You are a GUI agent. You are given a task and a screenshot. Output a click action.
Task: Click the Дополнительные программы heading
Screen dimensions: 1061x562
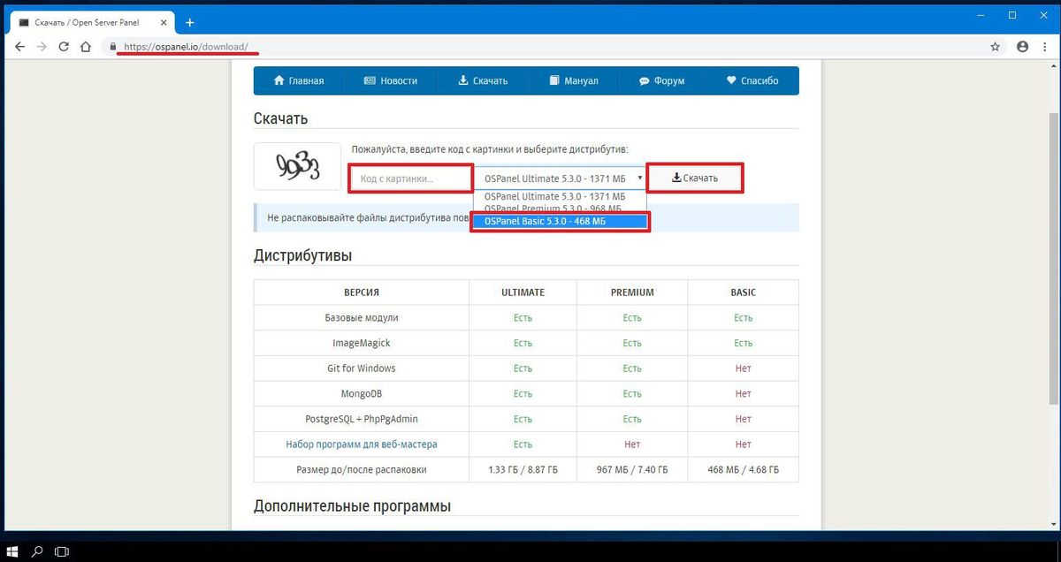point(352,506)
